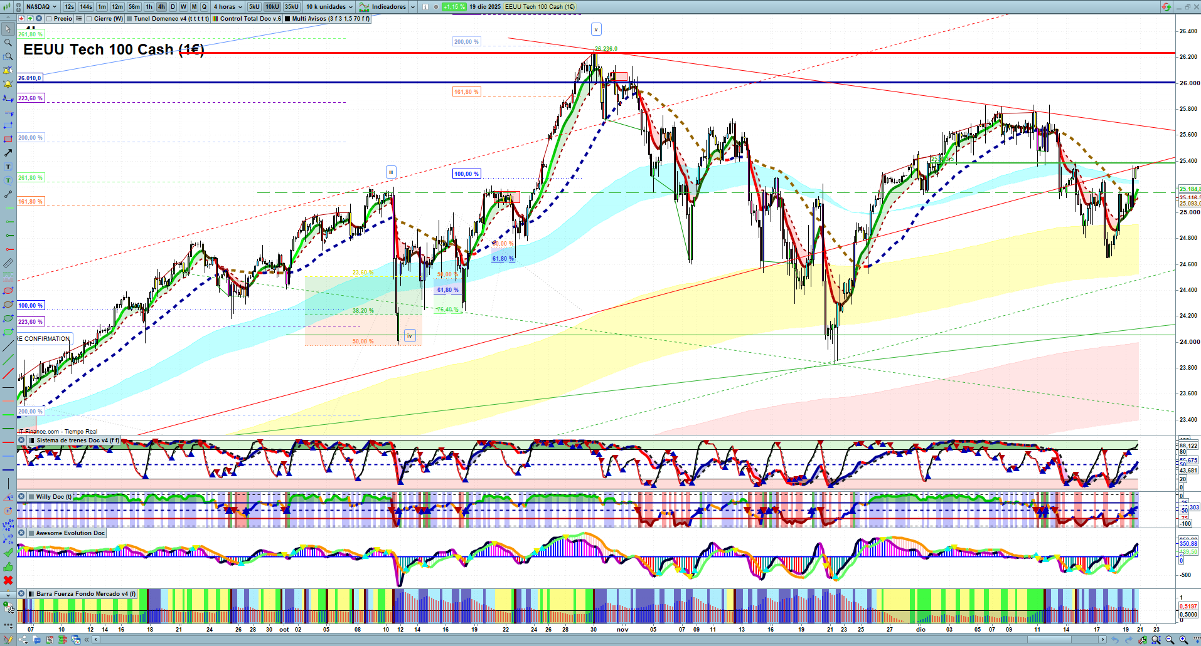
Task: Pick the red filled rectangle tool
Action: pos(8,139)
